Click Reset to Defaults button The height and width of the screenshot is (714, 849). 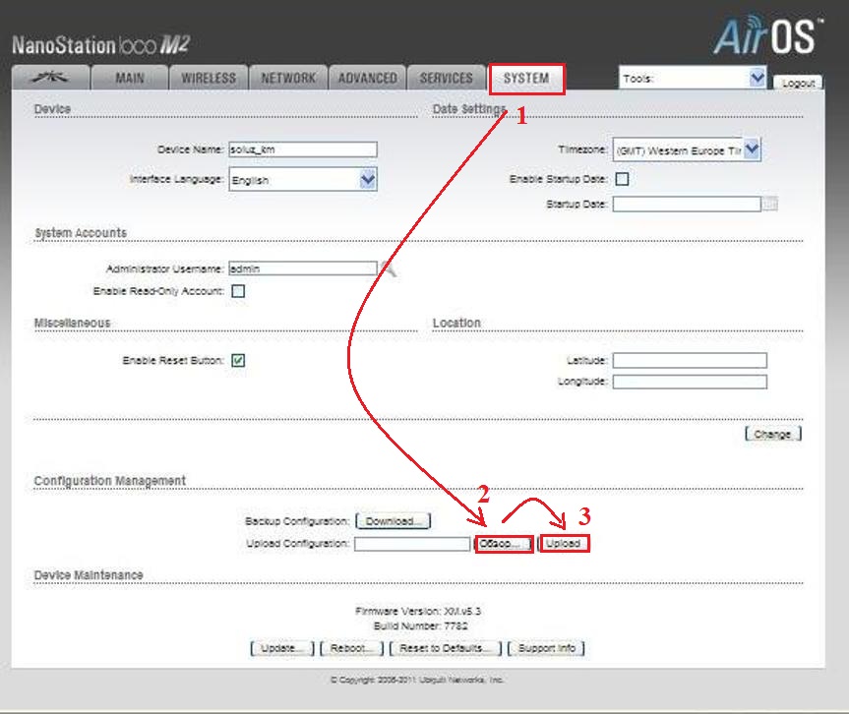pyautogui.click(x=446, y=648)
